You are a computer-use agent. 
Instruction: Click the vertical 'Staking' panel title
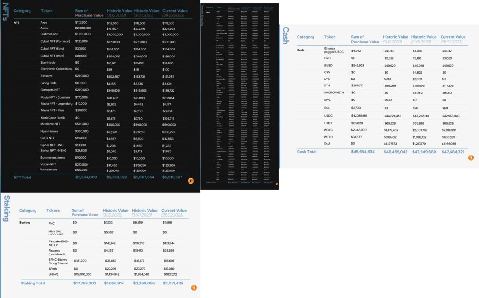pyautogui.click(x=7, y=208)
